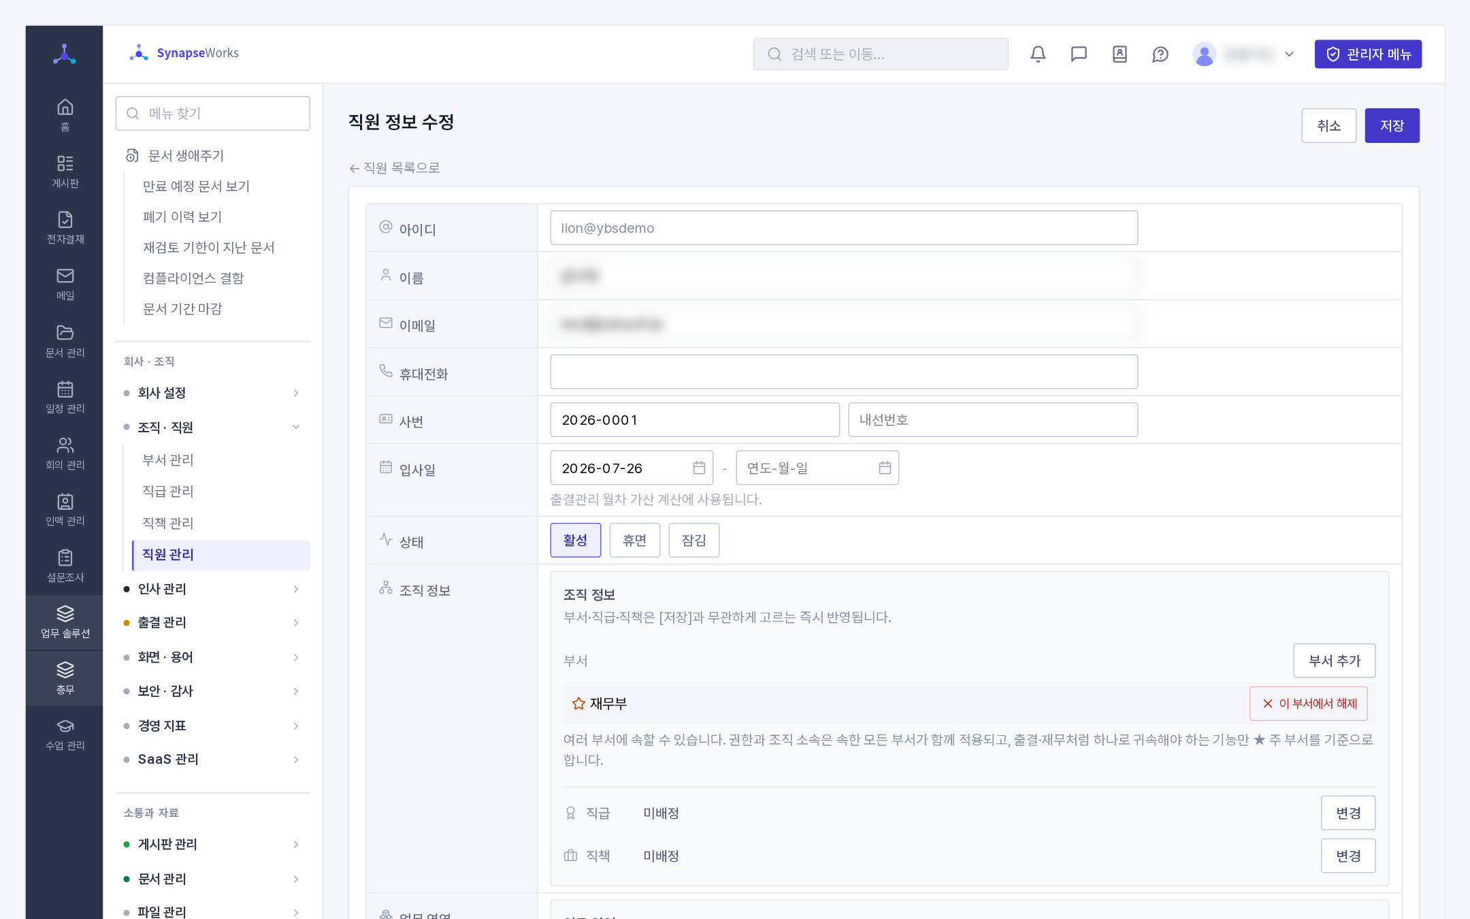1470x919 pixels.
Task: Open 인맥 관리 in the left sidebar
Action: (65, 509)
